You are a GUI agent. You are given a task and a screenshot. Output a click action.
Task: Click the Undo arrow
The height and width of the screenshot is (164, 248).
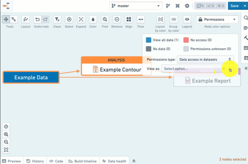38,19
